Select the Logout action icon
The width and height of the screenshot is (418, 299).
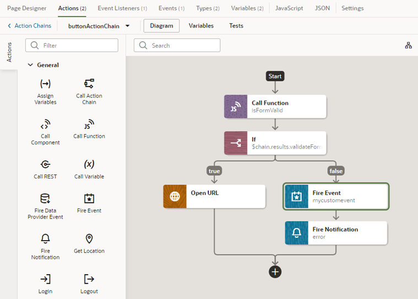[x=89, y=279]
